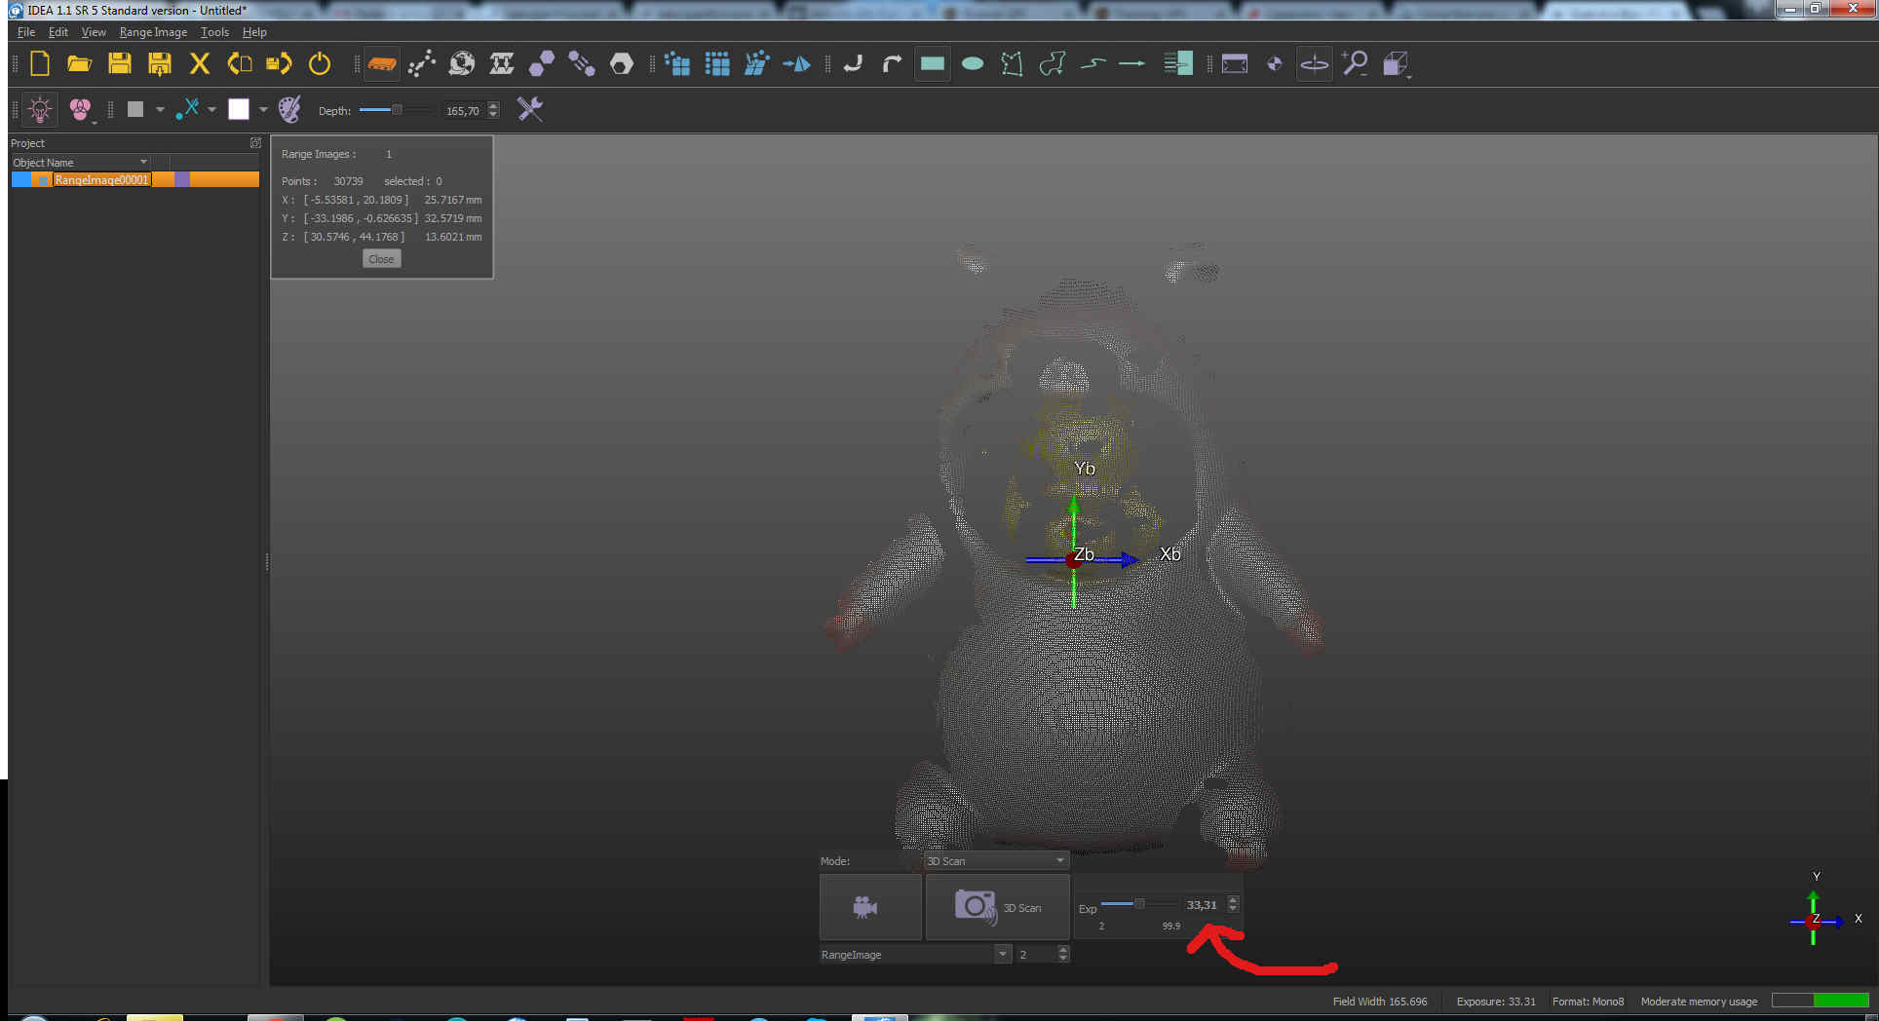Select the straight arrow line tool
1879x1021 pixels.
click(1132, 64)
